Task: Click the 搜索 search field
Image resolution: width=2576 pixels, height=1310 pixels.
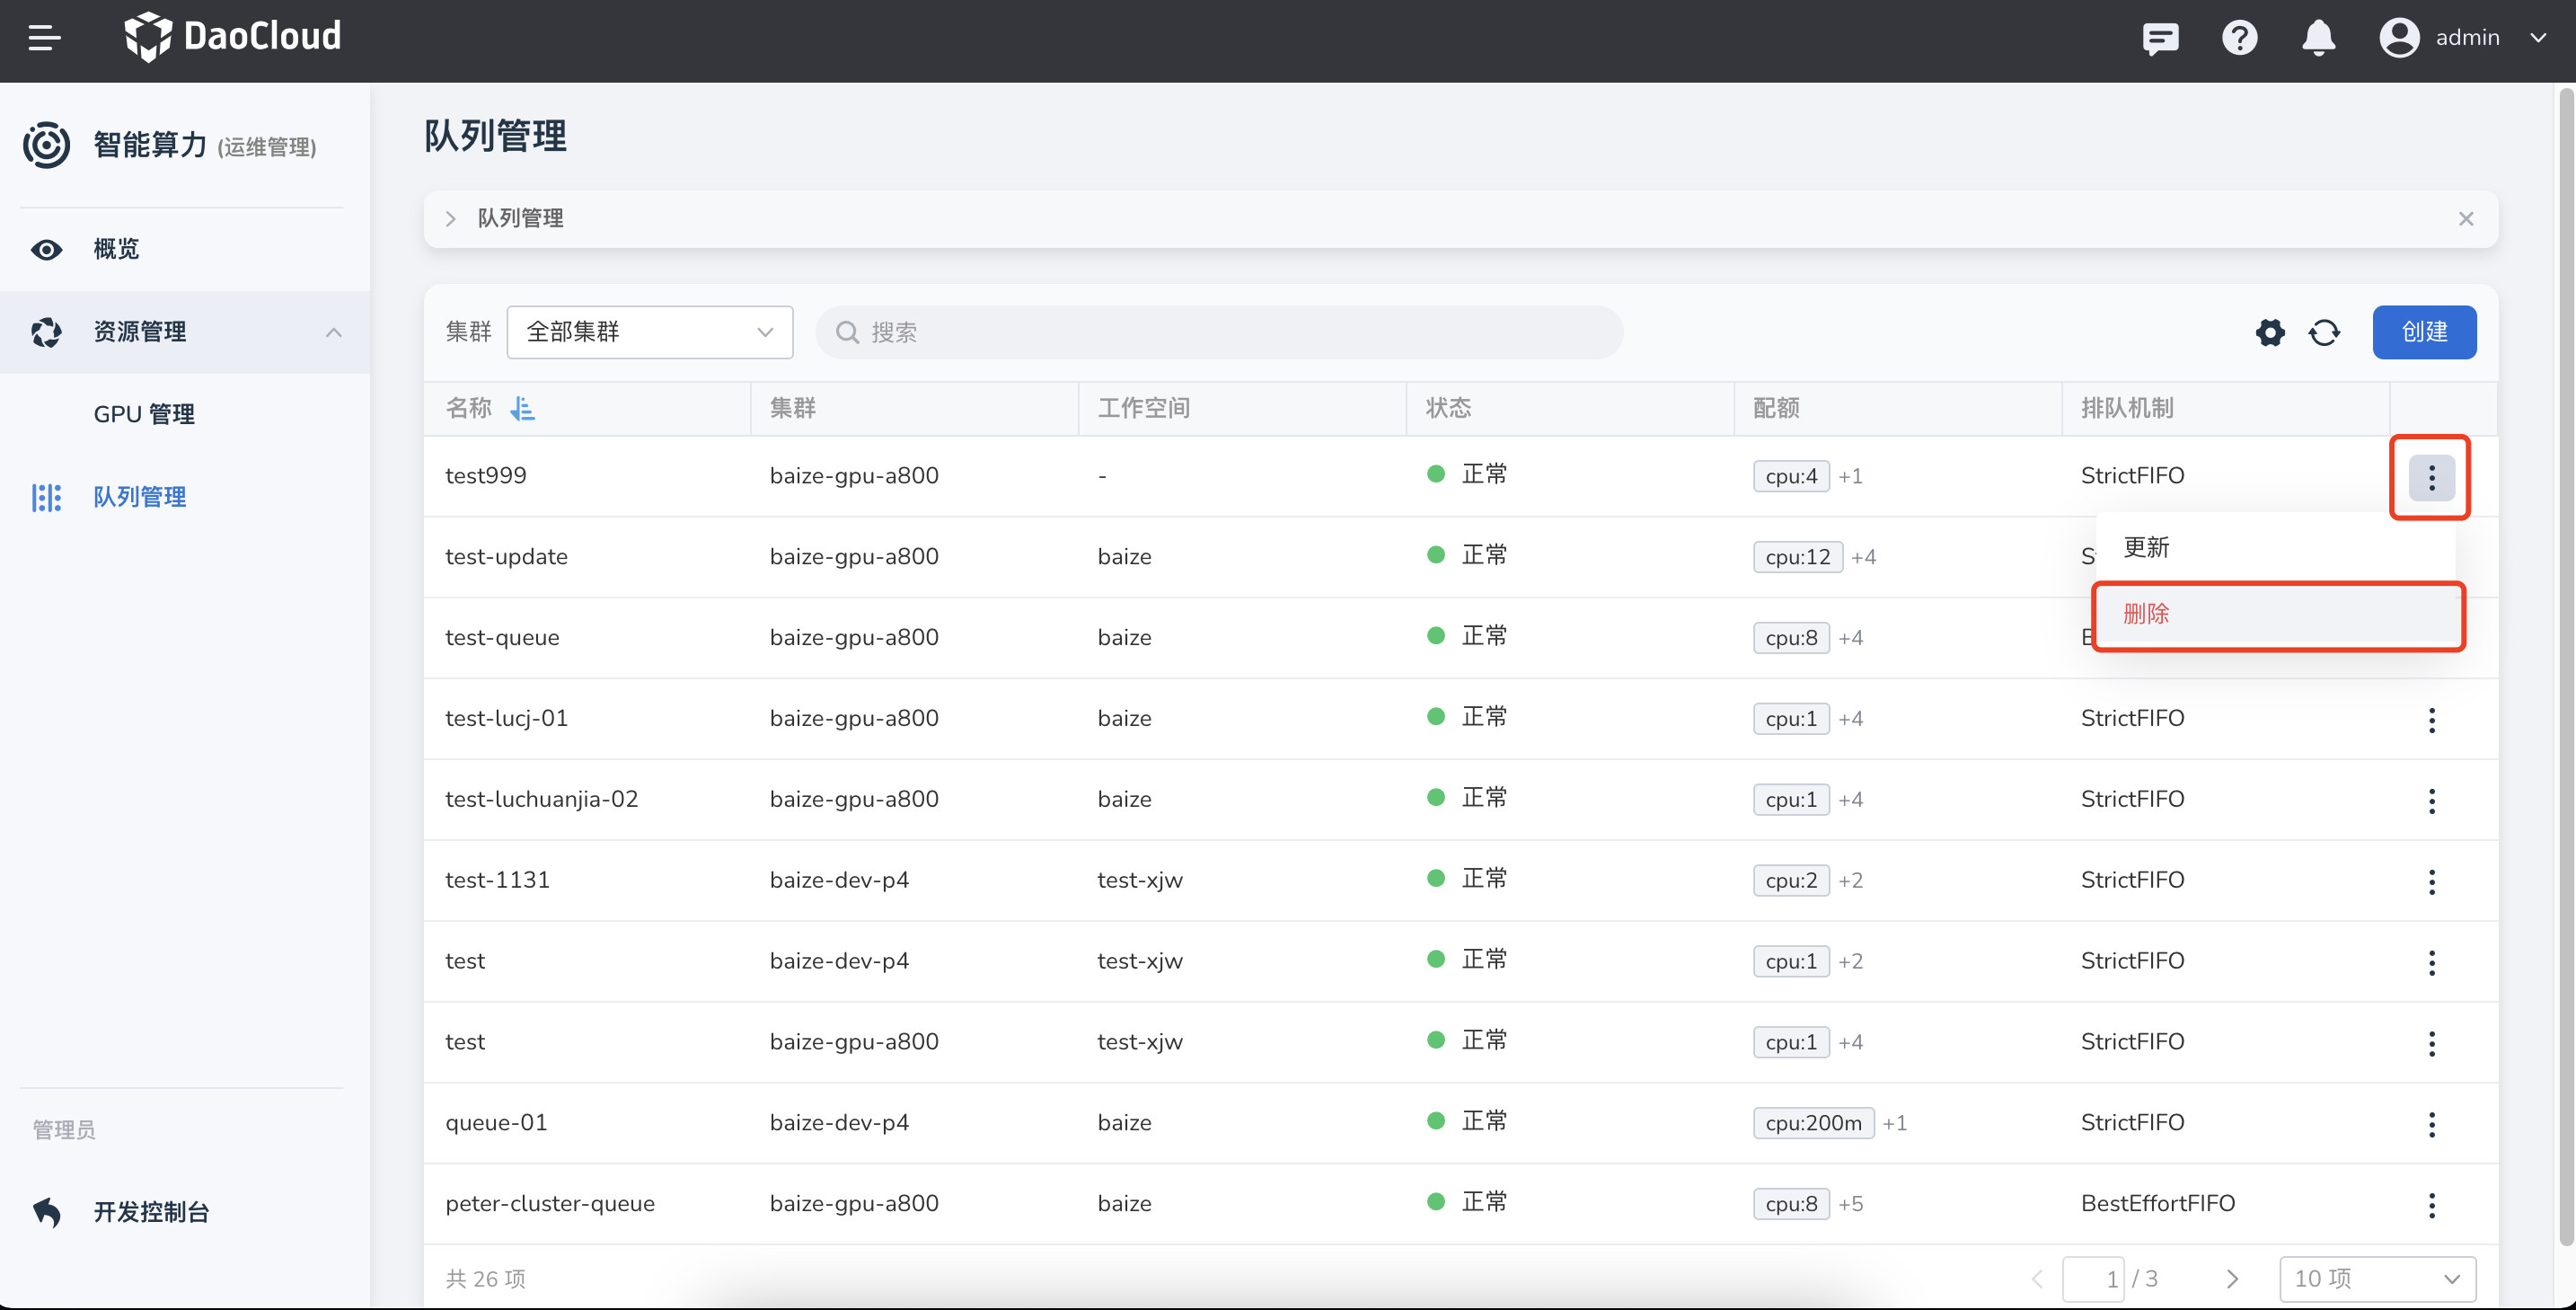Action: 1220,332
